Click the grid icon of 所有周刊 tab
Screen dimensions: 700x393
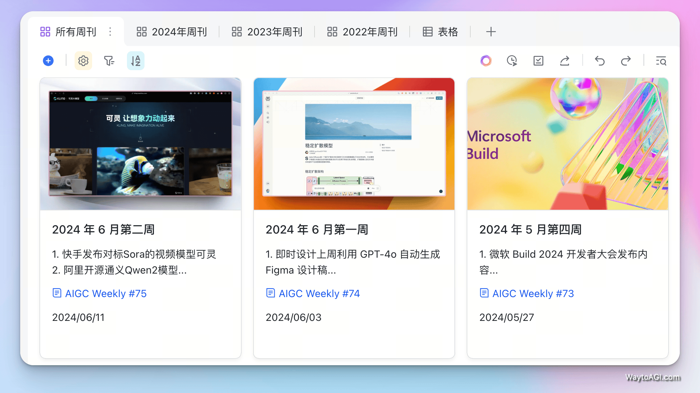coord(45,32)
